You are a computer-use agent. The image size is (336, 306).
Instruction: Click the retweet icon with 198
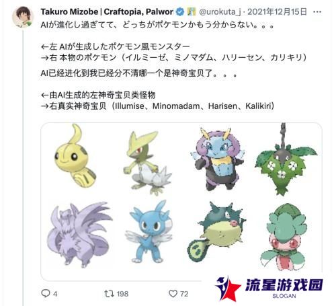[110, 293]
